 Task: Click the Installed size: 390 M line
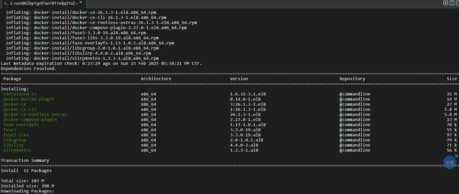(x=28, y=186)
